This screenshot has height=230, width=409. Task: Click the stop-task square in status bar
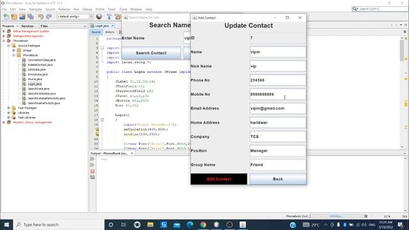(366, 216)
